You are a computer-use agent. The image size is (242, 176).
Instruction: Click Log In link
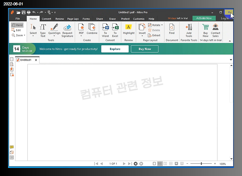(x=225, y=18)
